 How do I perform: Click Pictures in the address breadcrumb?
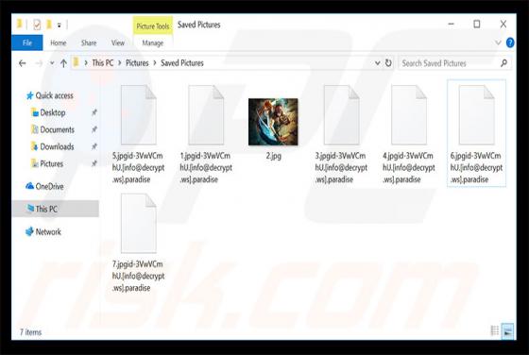tap(137, 63)
